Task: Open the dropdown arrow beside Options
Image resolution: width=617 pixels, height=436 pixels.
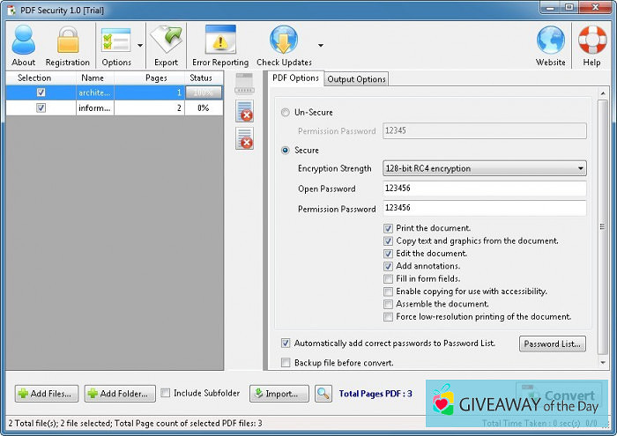Action: (140, 45)
